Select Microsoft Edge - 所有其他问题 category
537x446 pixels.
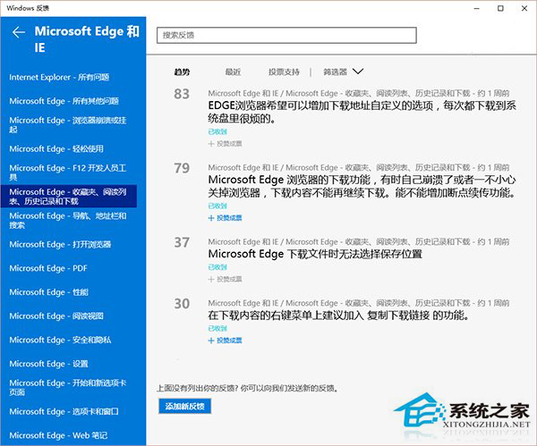(x=64, y=101)
